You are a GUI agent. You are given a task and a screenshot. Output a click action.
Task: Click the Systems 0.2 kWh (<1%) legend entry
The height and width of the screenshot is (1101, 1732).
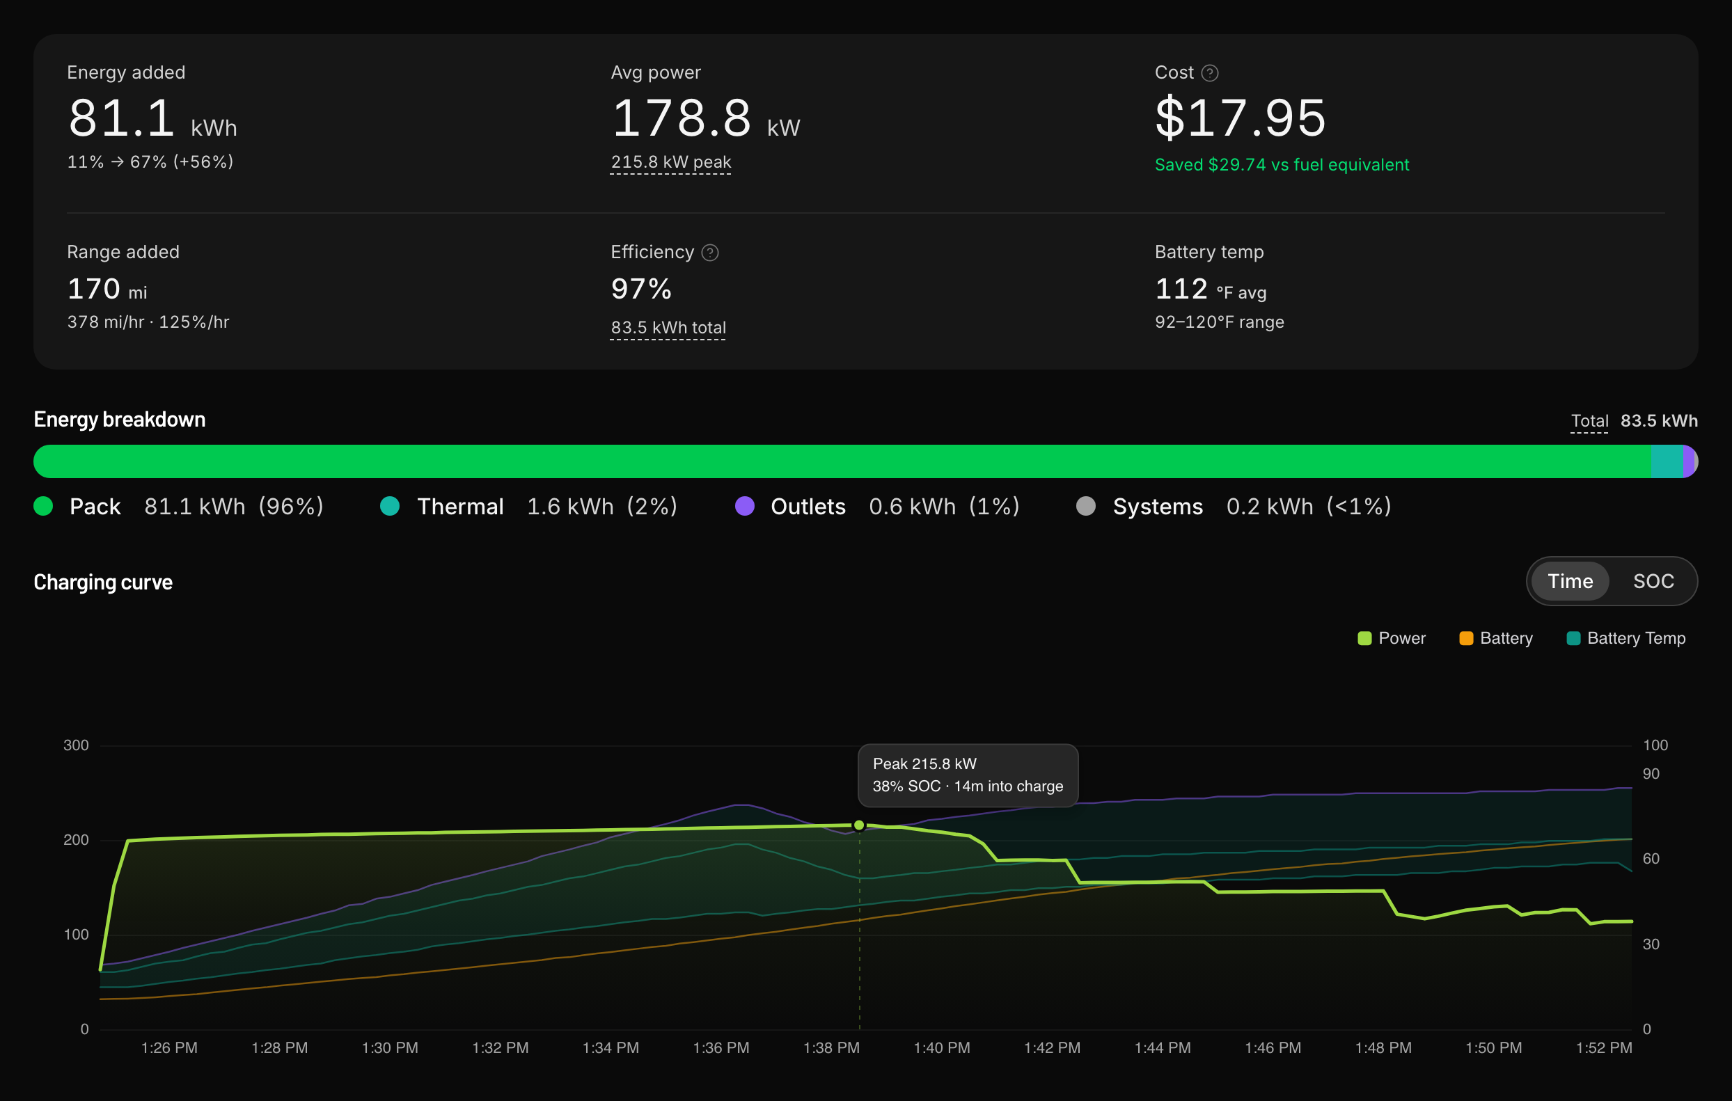pos(1234,506)
